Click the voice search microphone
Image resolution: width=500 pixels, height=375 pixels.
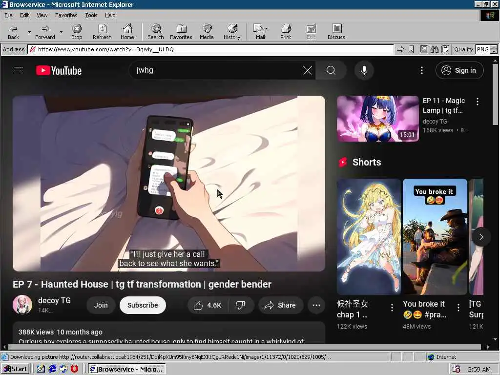point(364,70)
